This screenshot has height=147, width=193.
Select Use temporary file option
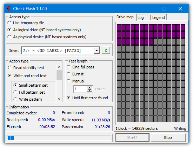coord(26,23)
